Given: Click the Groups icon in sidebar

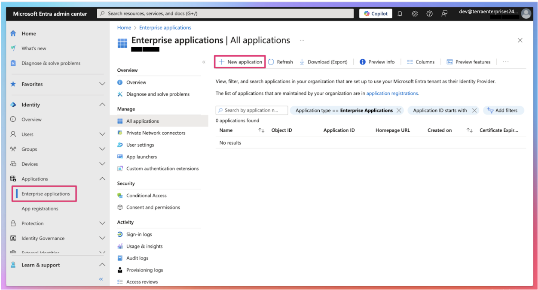Looking at the screenshot, I should (x=13, y=149).
